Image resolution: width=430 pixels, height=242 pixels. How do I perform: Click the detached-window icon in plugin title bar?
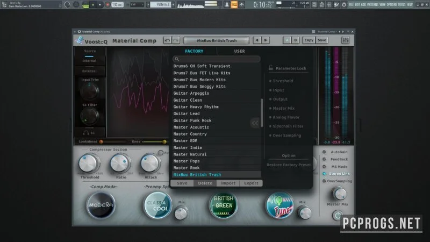tap(313, 32)
